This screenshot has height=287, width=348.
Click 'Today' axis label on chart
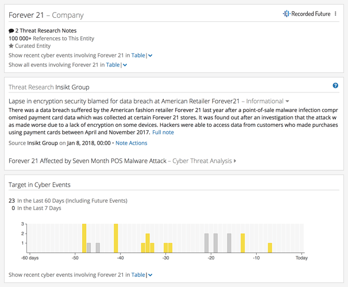click(301, 258)
